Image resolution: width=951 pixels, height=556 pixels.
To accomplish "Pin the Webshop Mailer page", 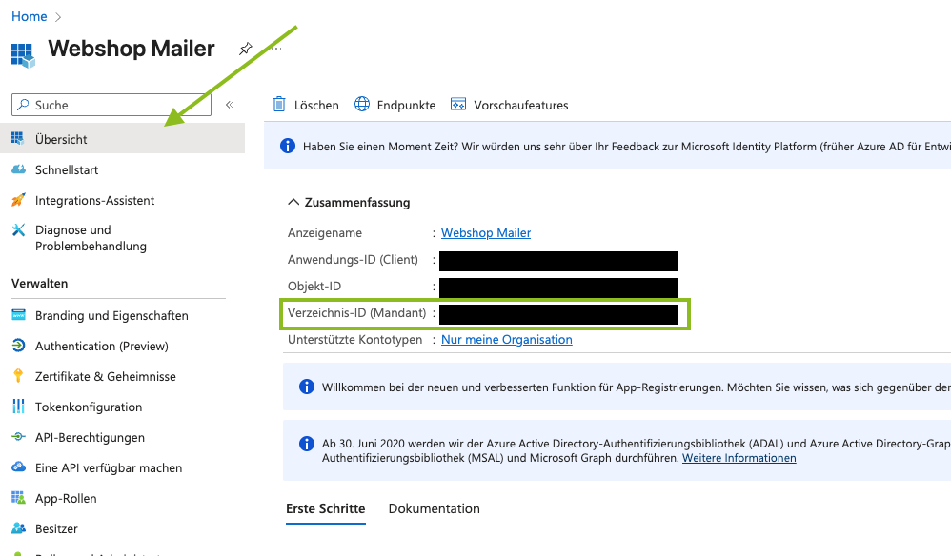I will (246, 49).
